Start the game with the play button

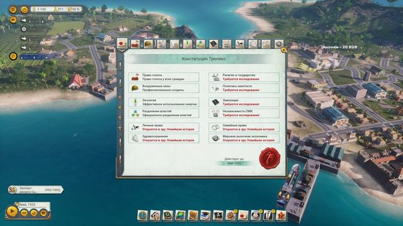[12, 212]
